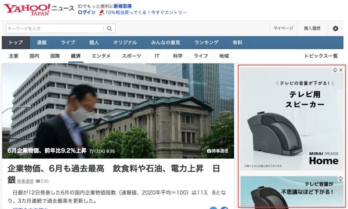
Task: Click the search magnifier icon
Action: click(x=110, y=28)
